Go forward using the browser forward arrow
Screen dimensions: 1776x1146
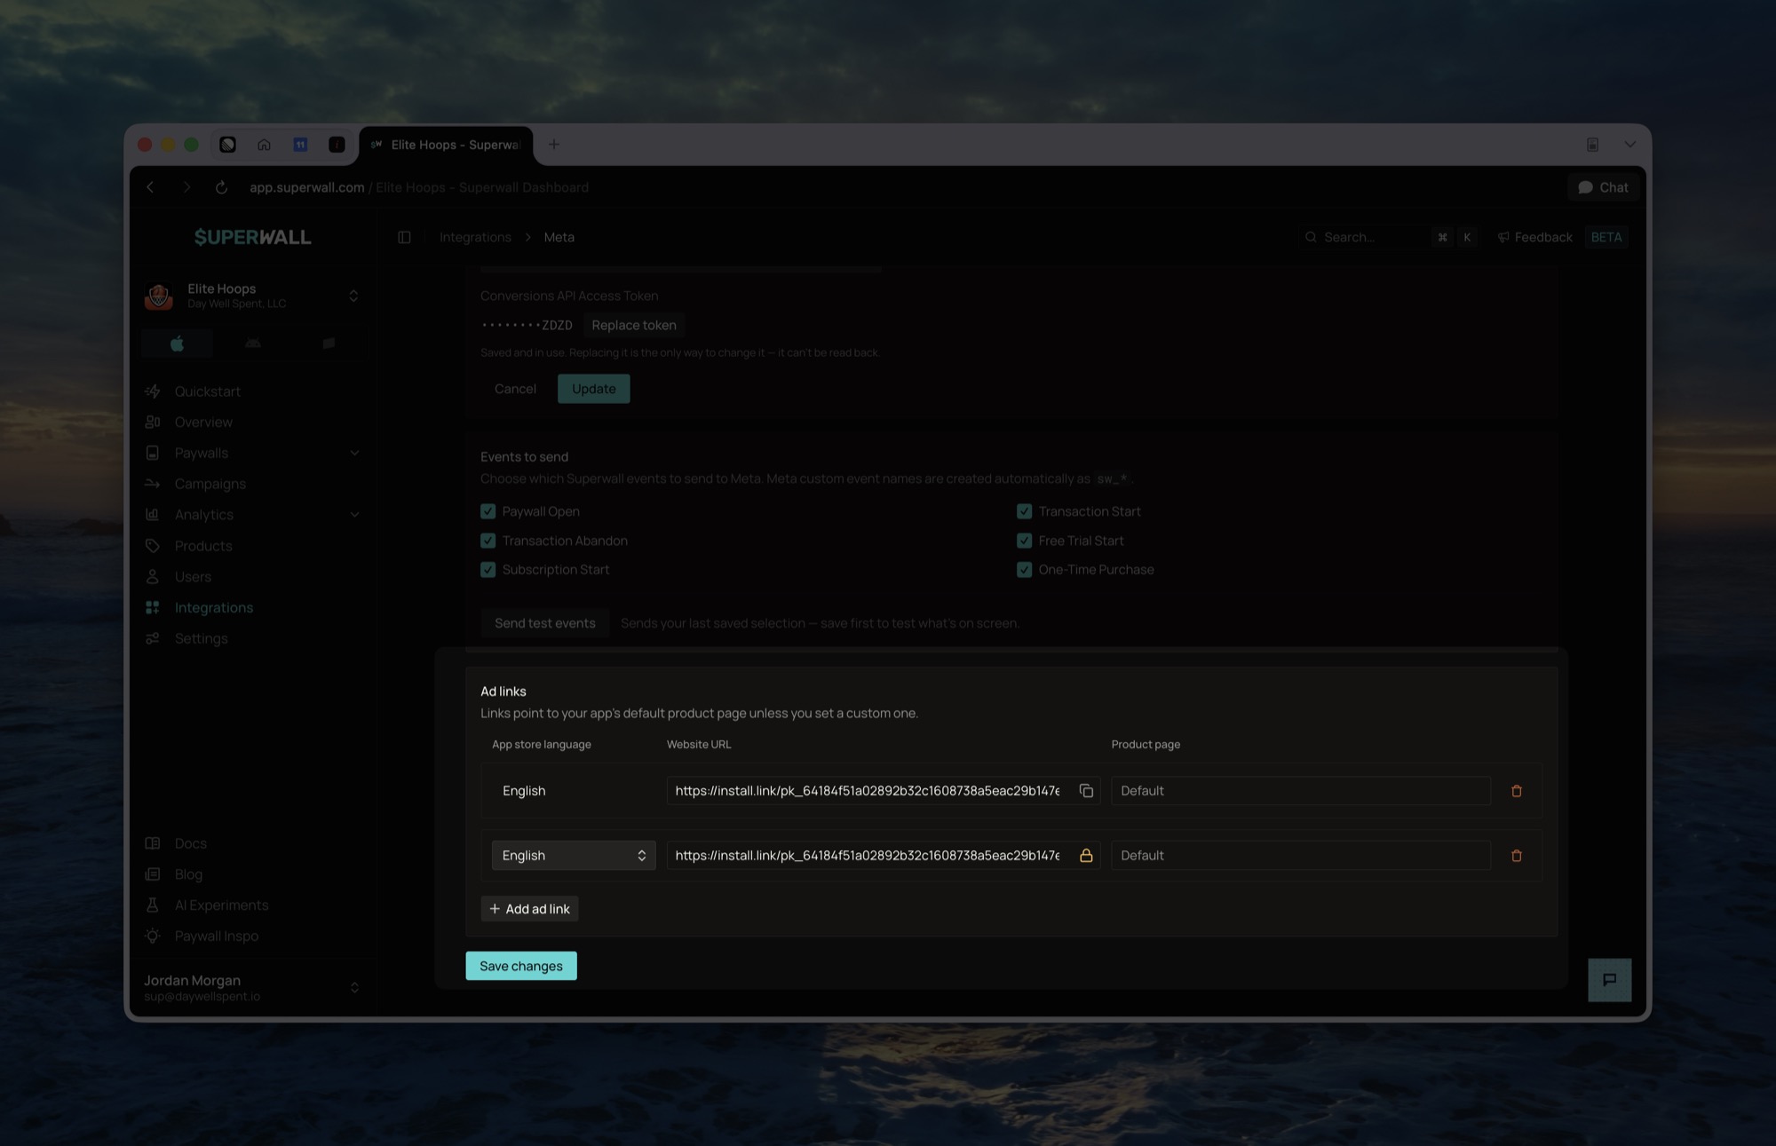[x=186, y=187]
